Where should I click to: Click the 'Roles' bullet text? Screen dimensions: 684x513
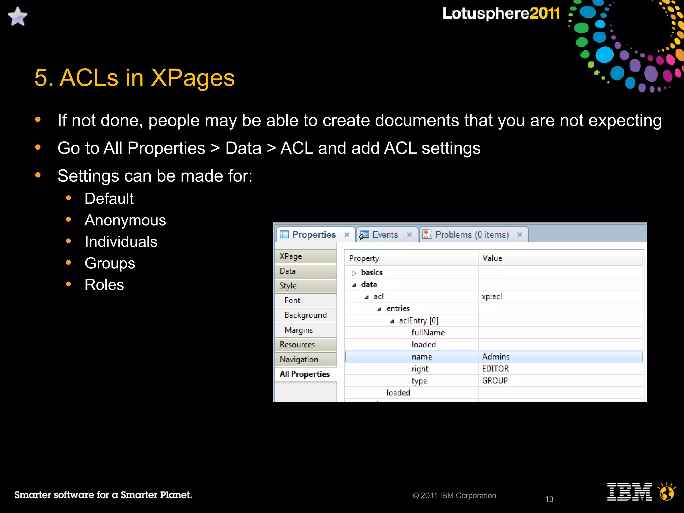pyautogui.click(x=104, y=285)
